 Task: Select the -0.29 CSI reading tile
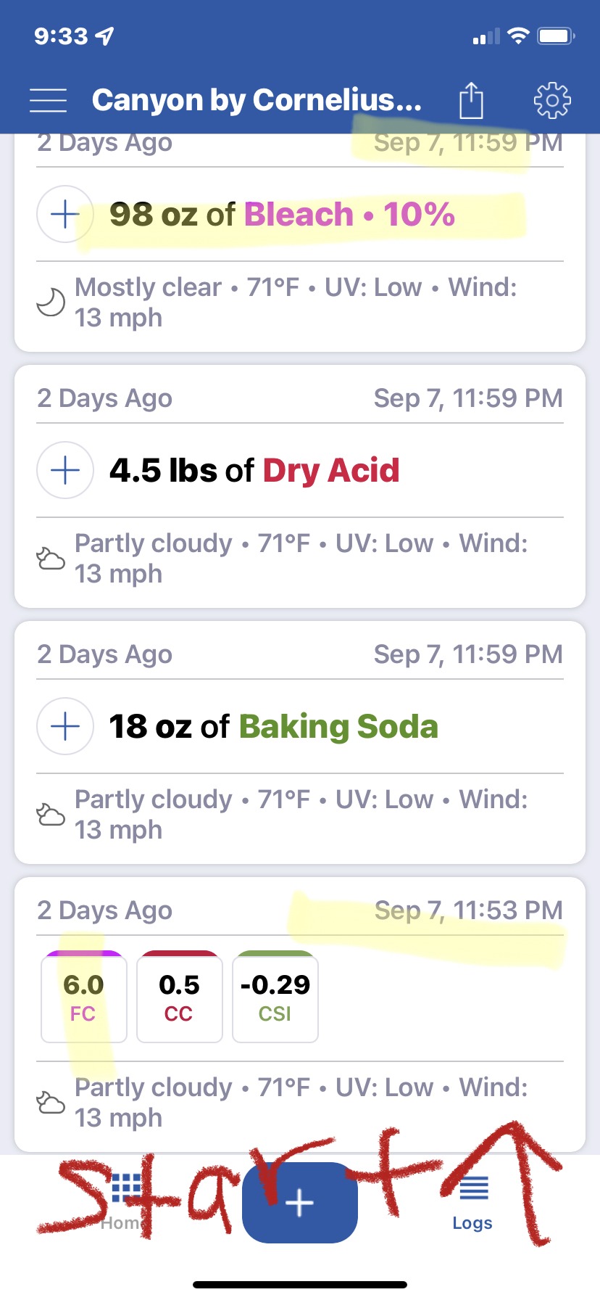click(275, 997)
